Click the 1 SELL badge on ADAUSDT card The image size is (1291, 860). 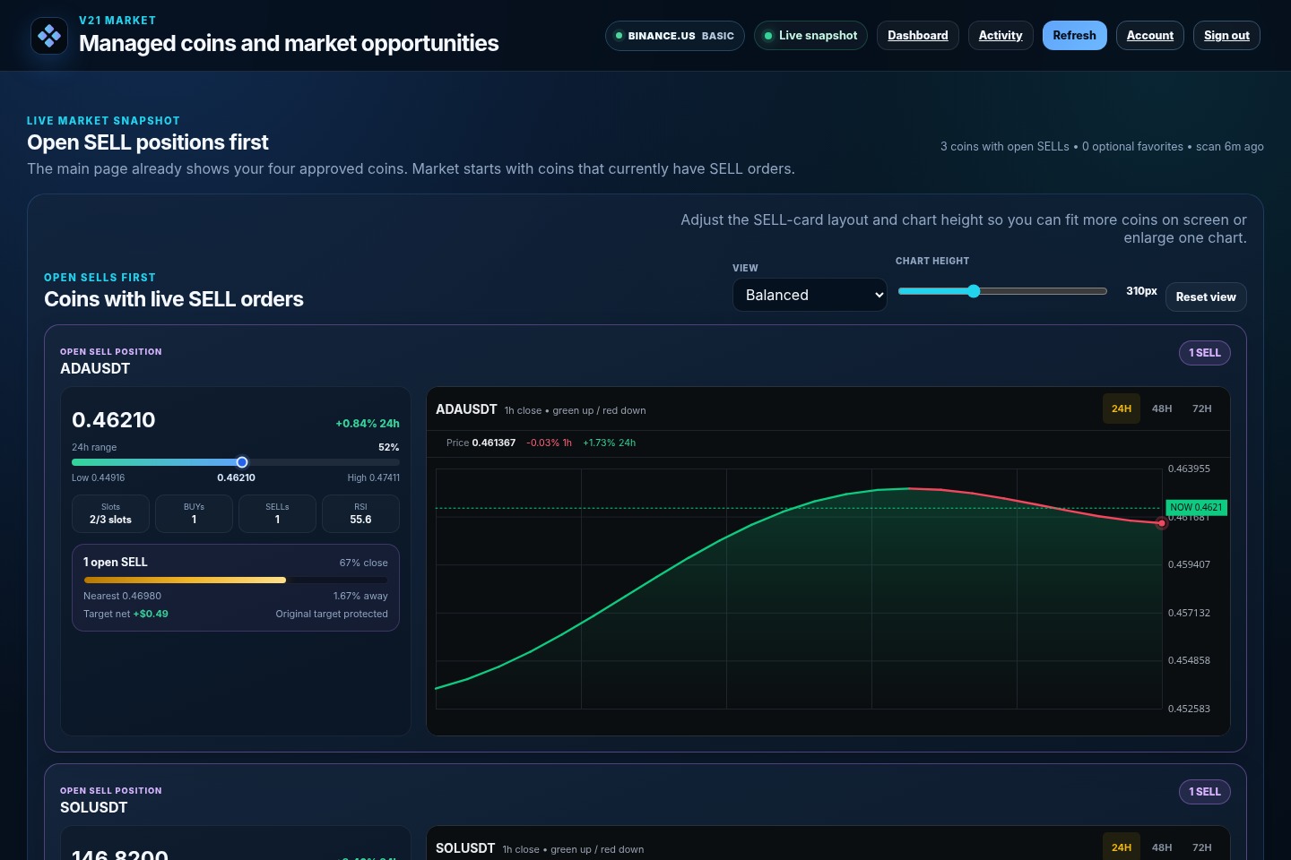(x=1205, y=353)
